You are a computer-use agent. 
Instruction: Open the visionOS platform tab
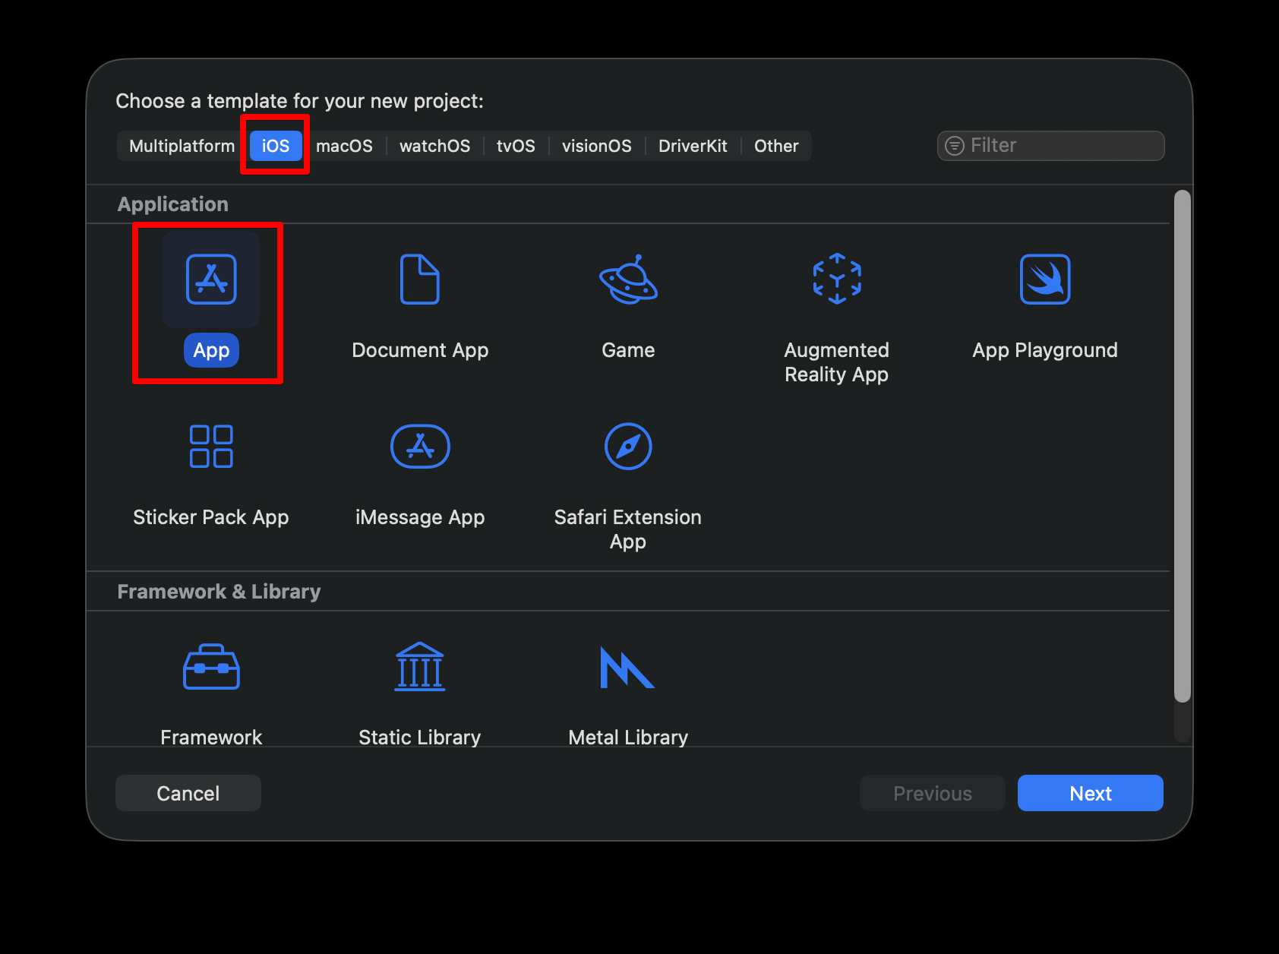[x=597, y=146]
